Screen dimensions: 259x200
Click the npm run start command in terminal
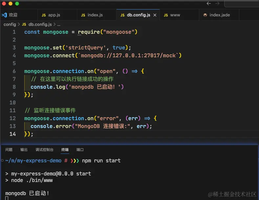pyautogui.click(x=101, y=161)
